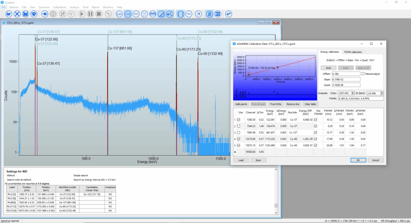Toggle Use FWHM checkbox for row 5
Screen dimensions: 411x223
(x=315, y=146)
